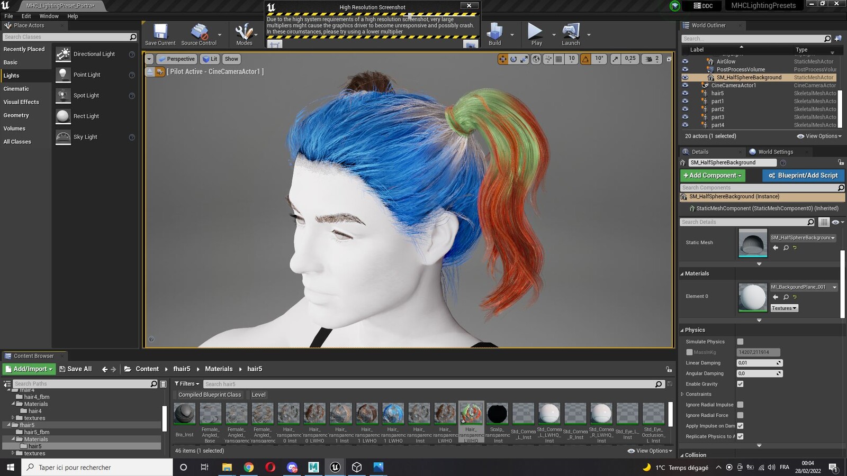Image resolution: width=847 pixels, height=476 pixels.
Task: Click the Add Component button
Action: tap(712, 176)
